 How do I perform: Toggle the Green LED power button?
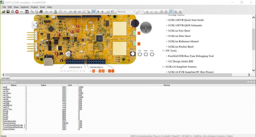[146, 54]
